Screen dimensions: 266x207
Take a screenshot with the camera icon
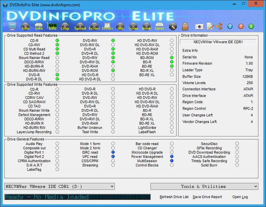[x=199, y=27]
